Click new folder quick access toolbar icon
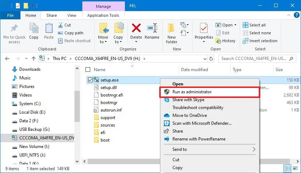The height and width of the screenshot is (173, 301). point(26,6)
